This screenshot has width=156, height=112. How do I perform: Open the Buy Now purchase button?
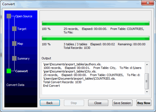[144, 103]
